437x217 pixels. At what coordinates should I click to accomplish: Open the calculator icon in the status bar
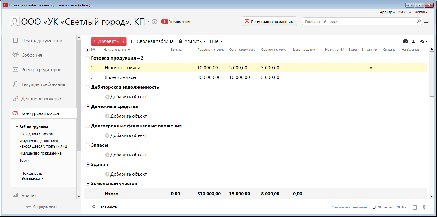click(x=414, y=207)
